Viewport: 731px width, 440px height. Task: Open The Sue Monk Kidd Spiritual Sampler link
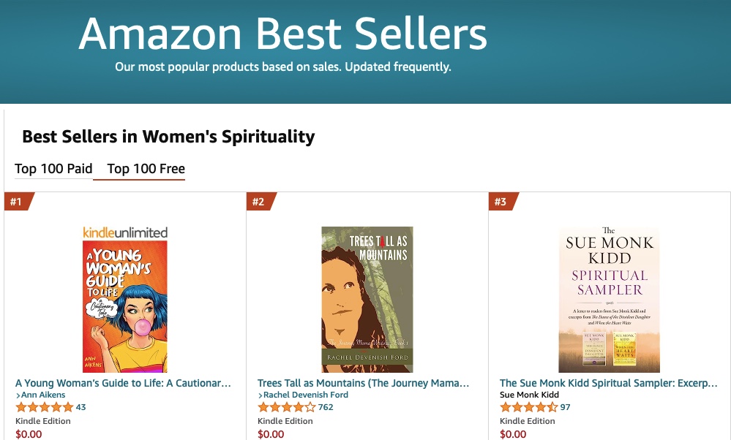(x=608, y=383)
